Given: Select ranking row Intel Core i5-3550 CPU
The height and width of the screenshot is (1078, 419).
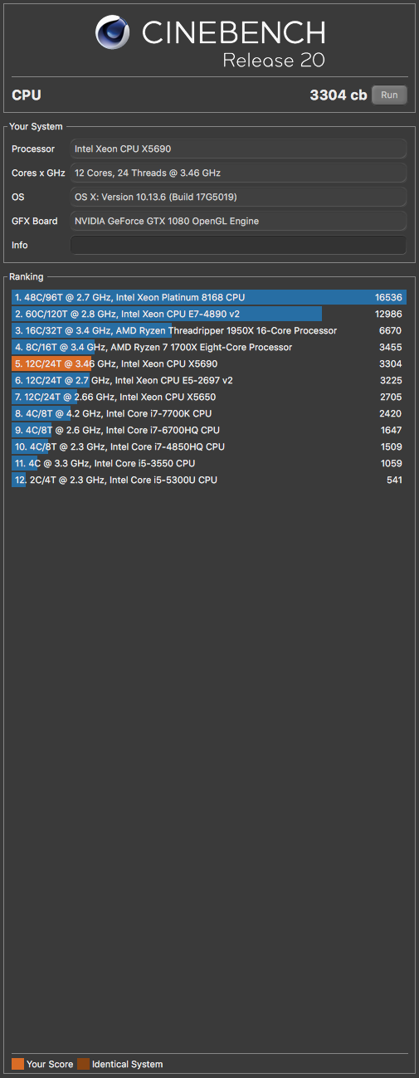Looking at the screenshot, I should (x=209, y=463).
